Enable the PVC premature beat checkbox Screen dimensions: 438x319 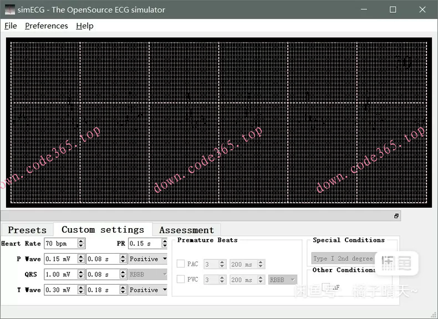tap(181, 280)
